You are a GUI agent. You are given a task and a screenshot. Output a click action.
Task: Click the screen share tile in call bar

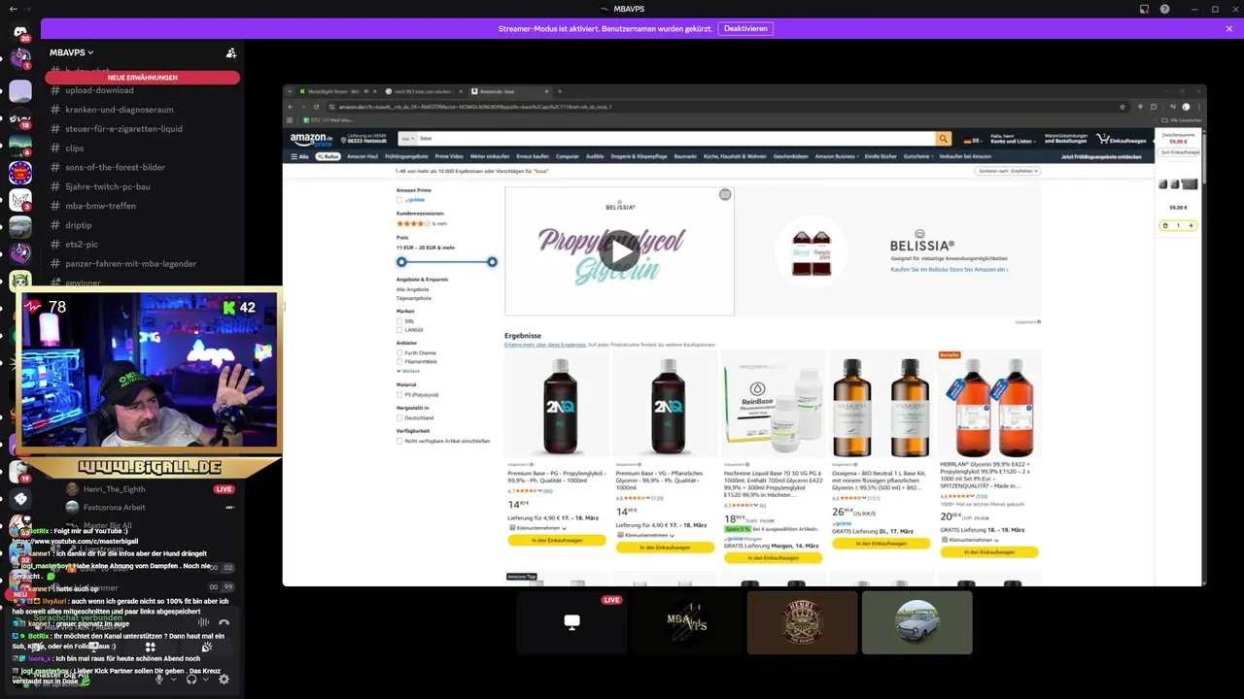pos(571,622)
